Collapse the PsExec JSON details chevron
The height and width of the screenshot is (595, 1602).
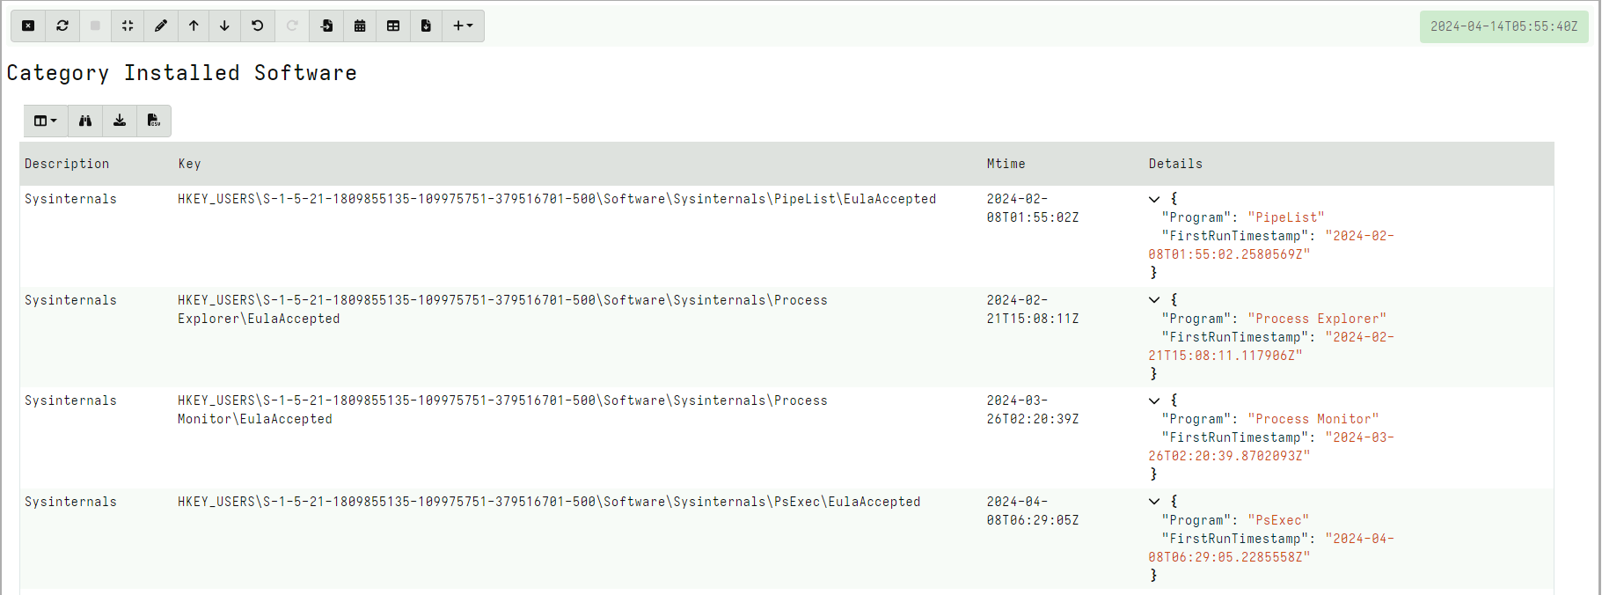click(1154, 501)
